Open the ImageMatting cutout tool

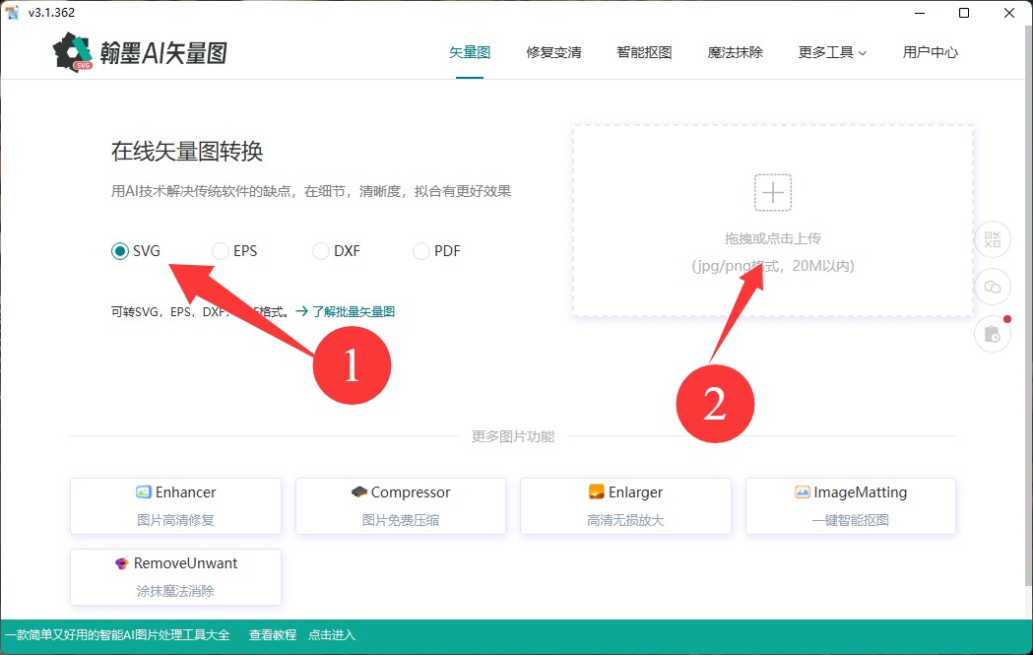[850, 505]
